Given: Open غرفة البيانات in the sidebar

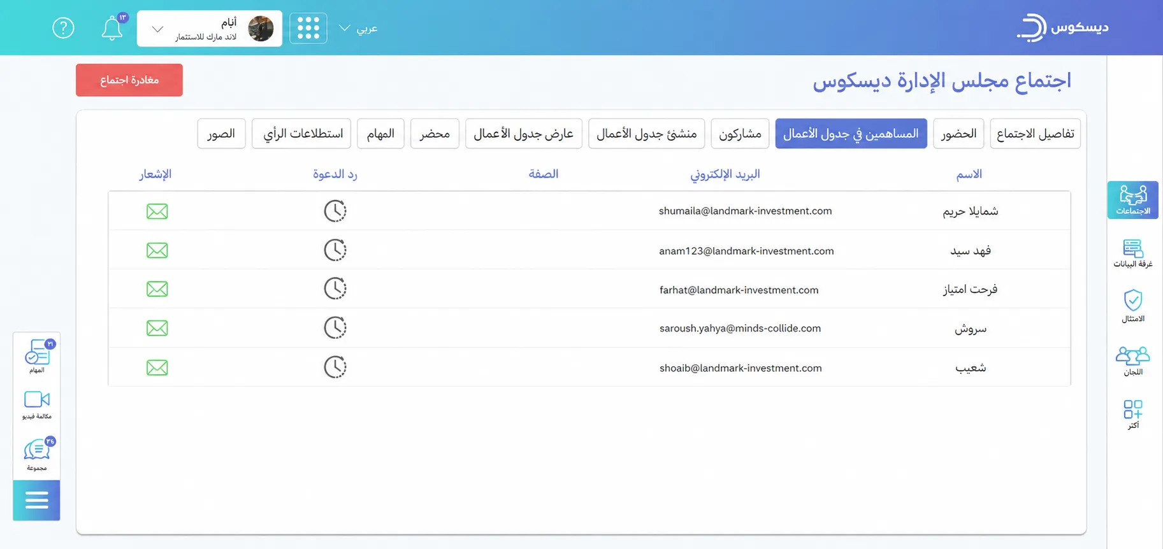Looking at the screenshot, I should point(1132,253).
